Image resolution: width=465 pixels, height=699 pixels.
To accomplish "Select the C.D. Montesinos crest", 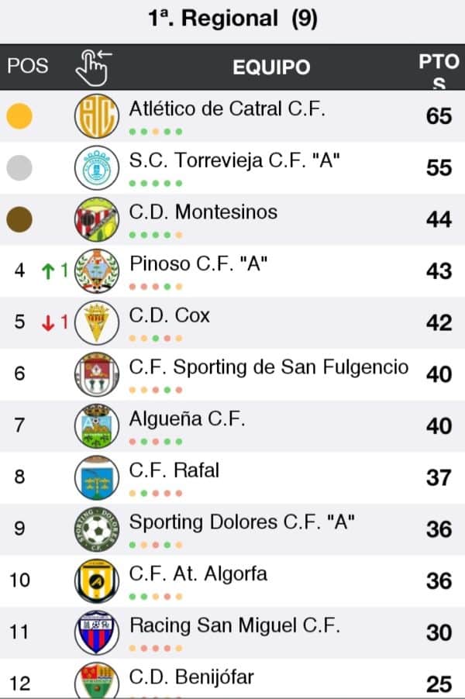I will [x=97, y=219].
